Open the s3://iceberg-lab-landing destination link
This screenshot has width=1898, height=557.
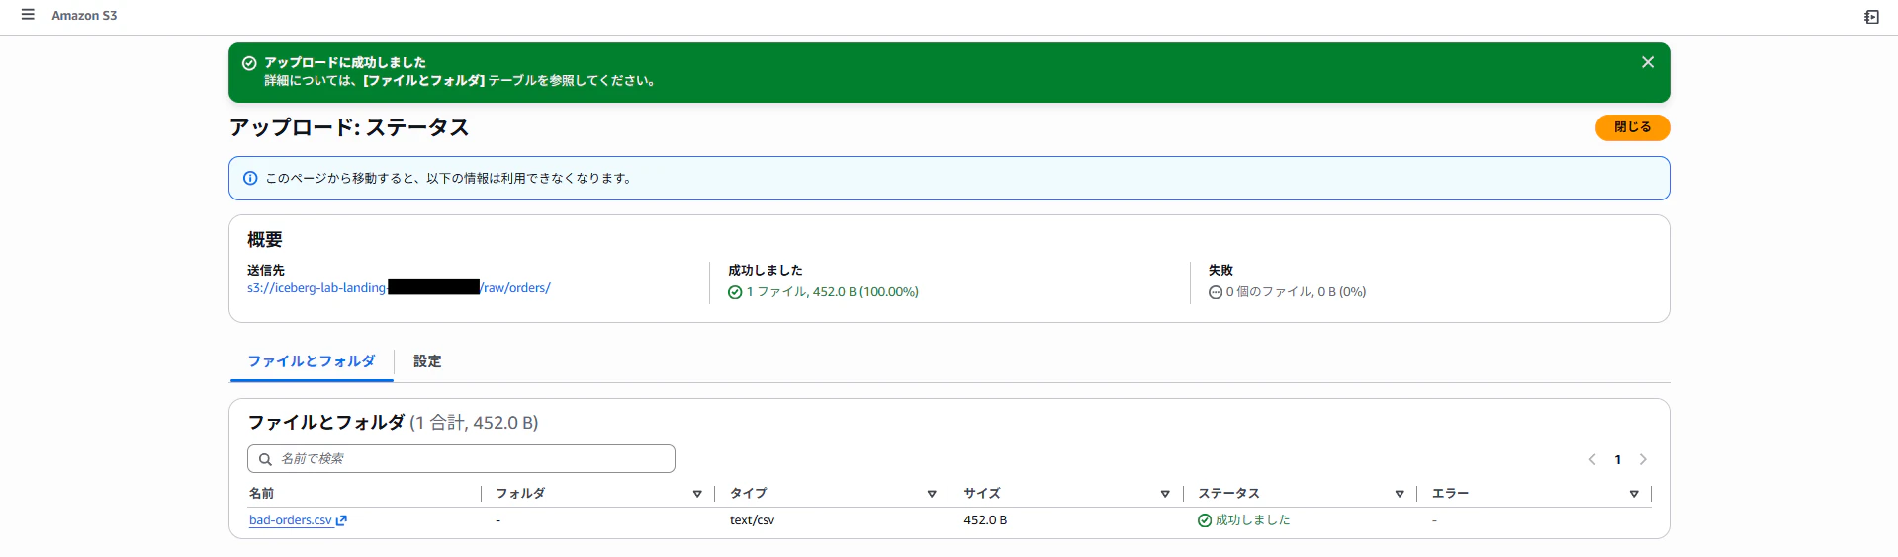pos(399,288)
